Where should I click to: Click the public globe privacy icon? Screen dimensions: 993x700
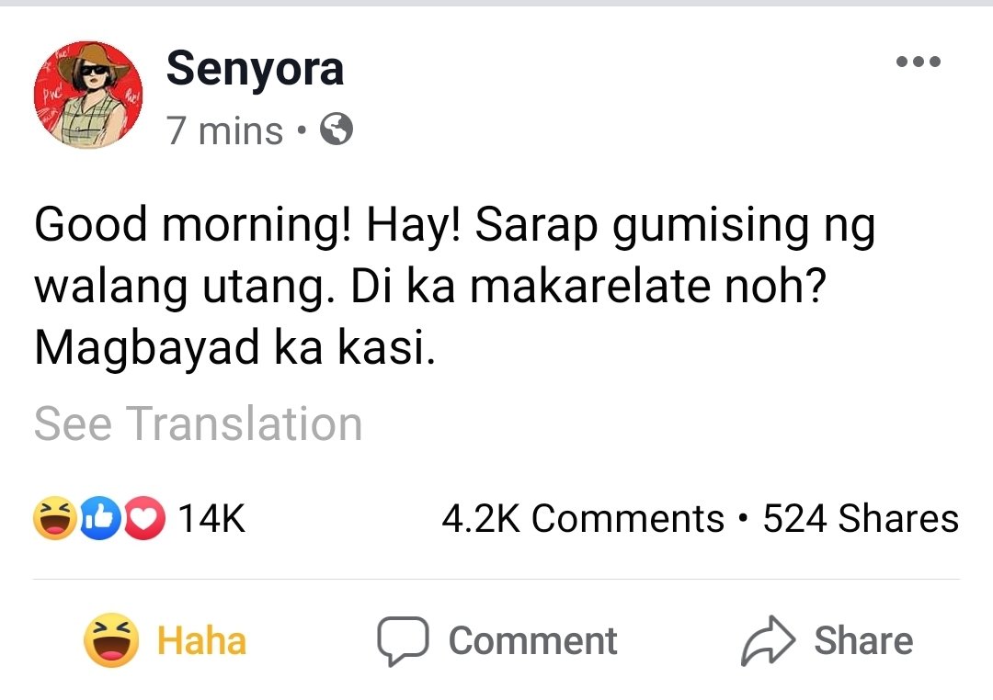[337, 130]
